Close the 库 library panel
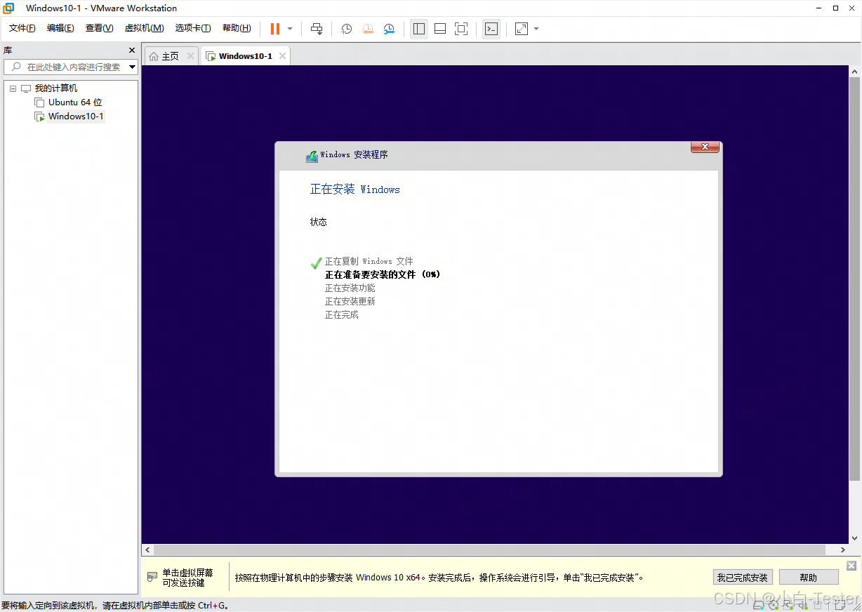 [x=131, y=51]
